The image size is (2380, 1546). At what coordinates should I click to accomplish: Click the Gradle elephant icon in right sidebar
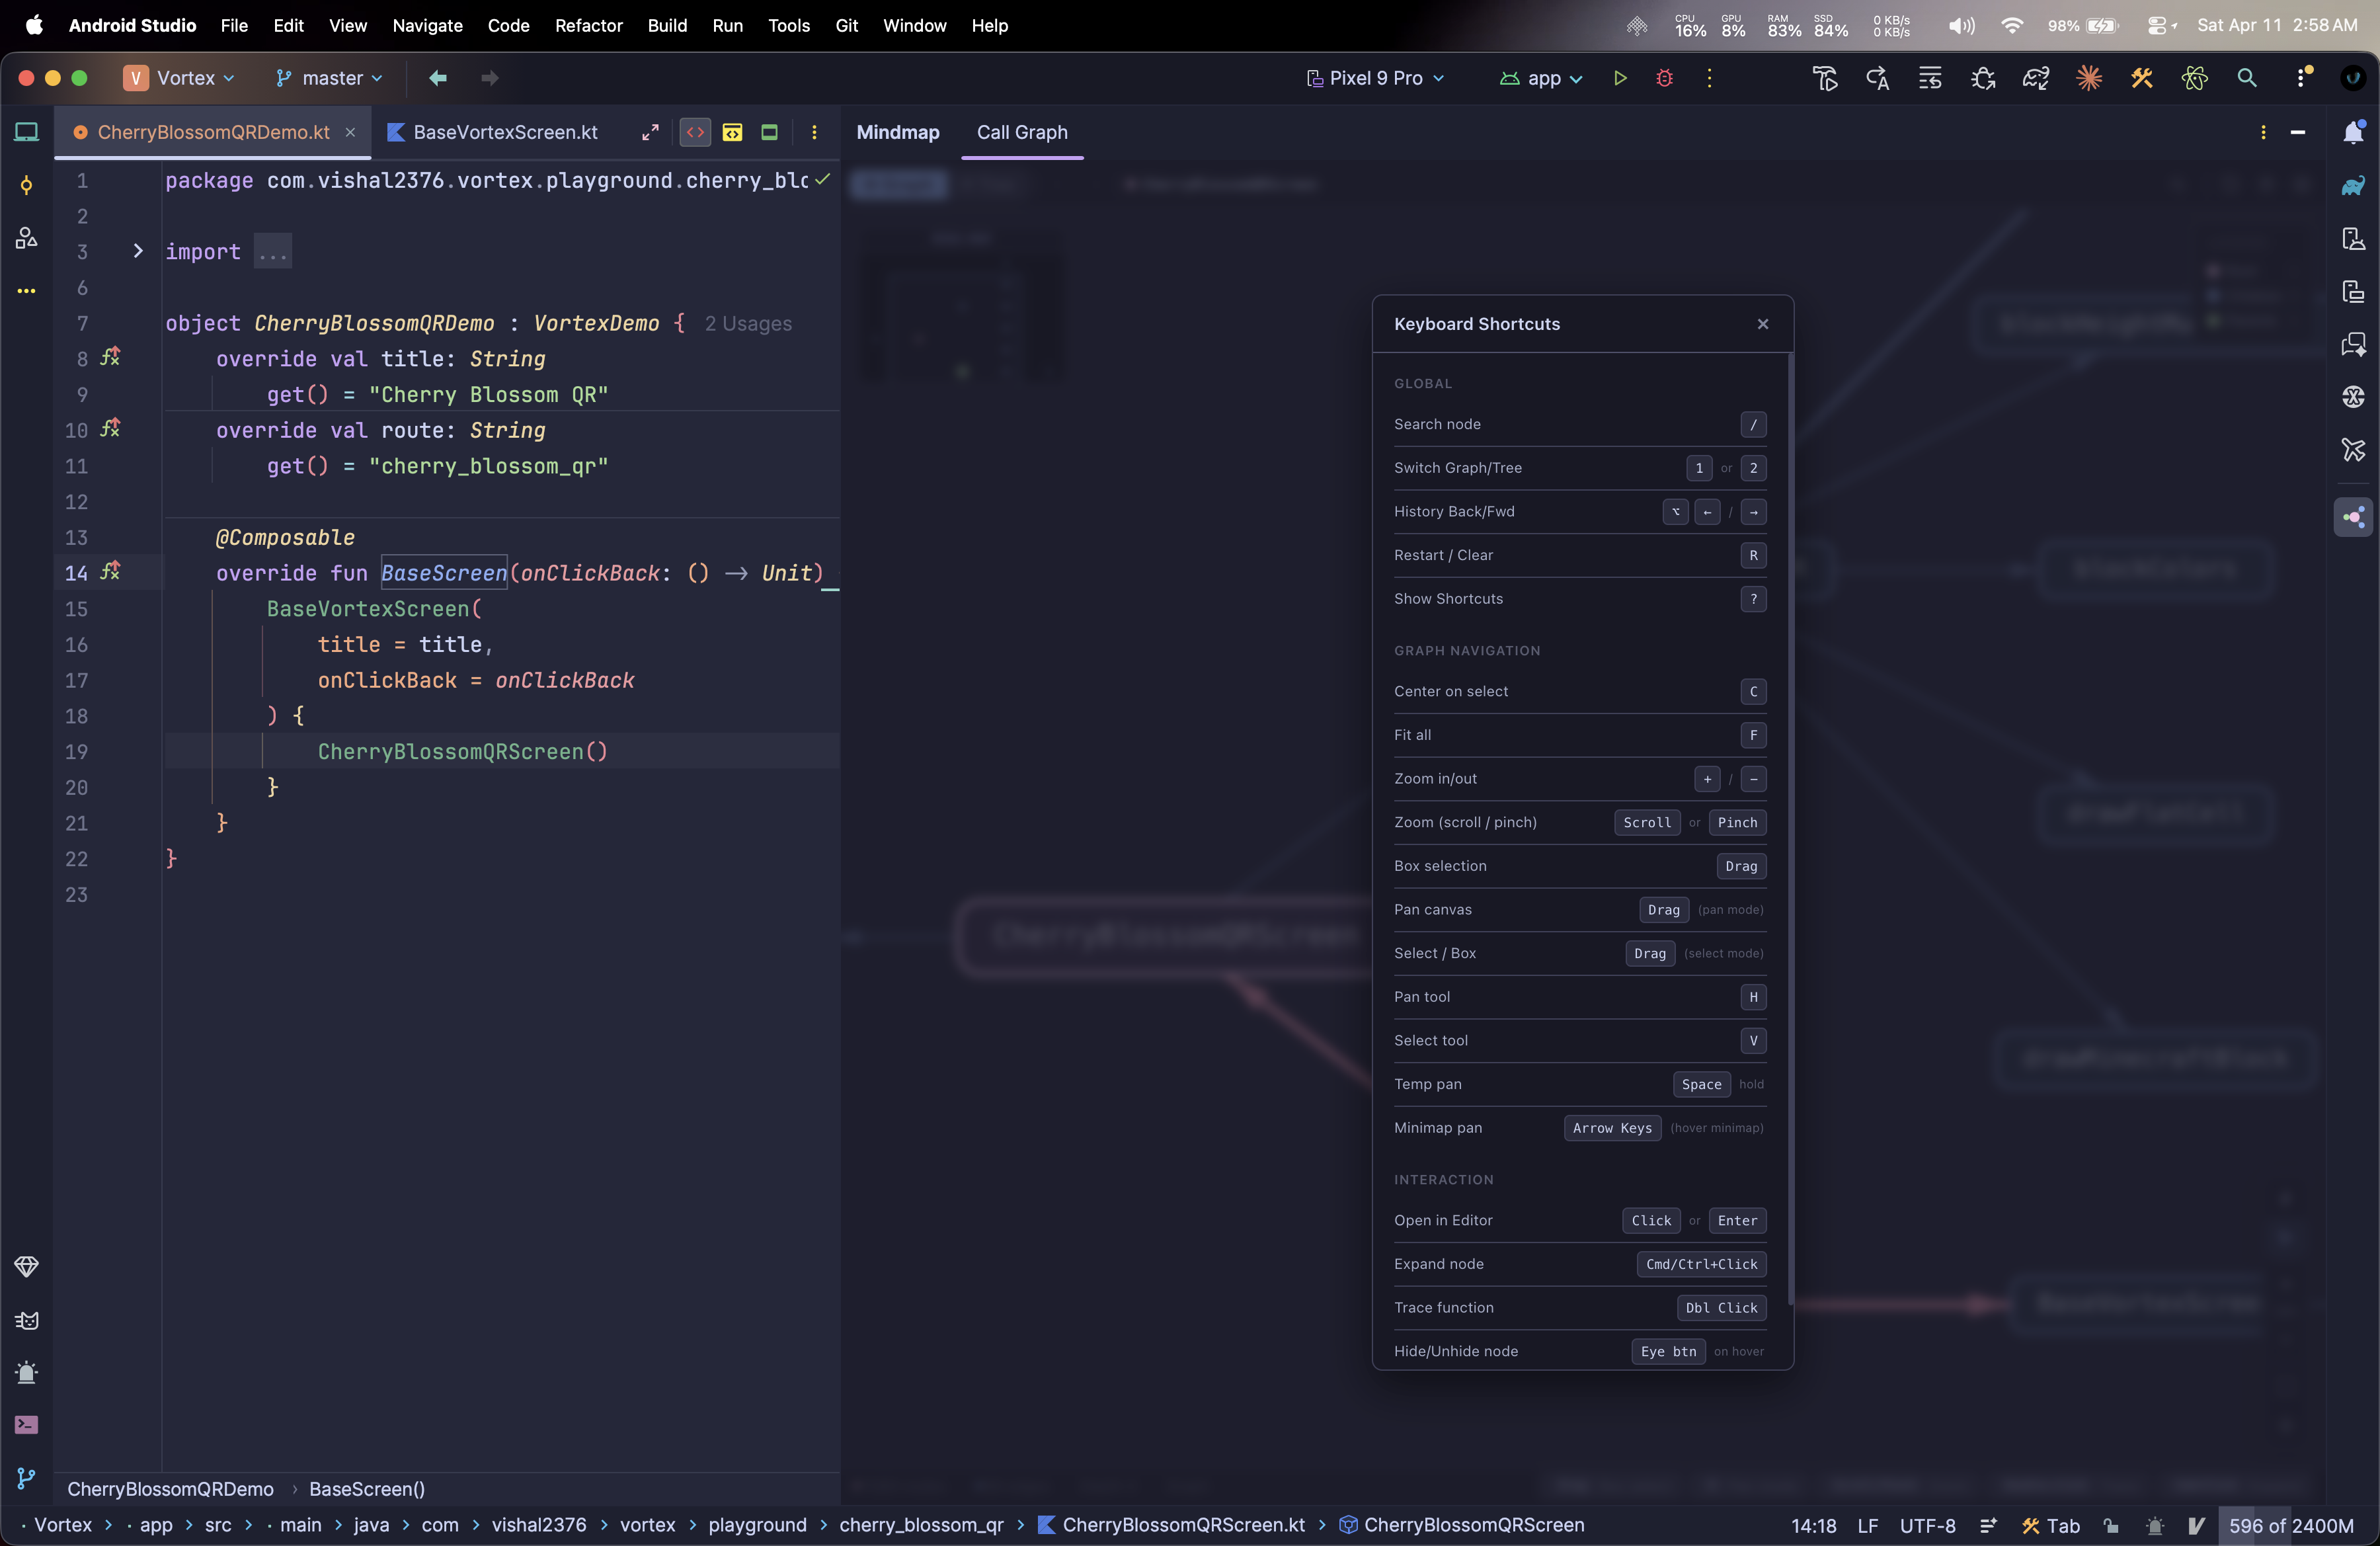pyautogui.click(x=2353, y=186)
